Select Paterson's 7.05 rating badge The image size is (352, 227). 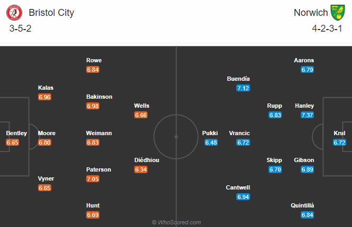pyautogui.click(x=93, y=179)
